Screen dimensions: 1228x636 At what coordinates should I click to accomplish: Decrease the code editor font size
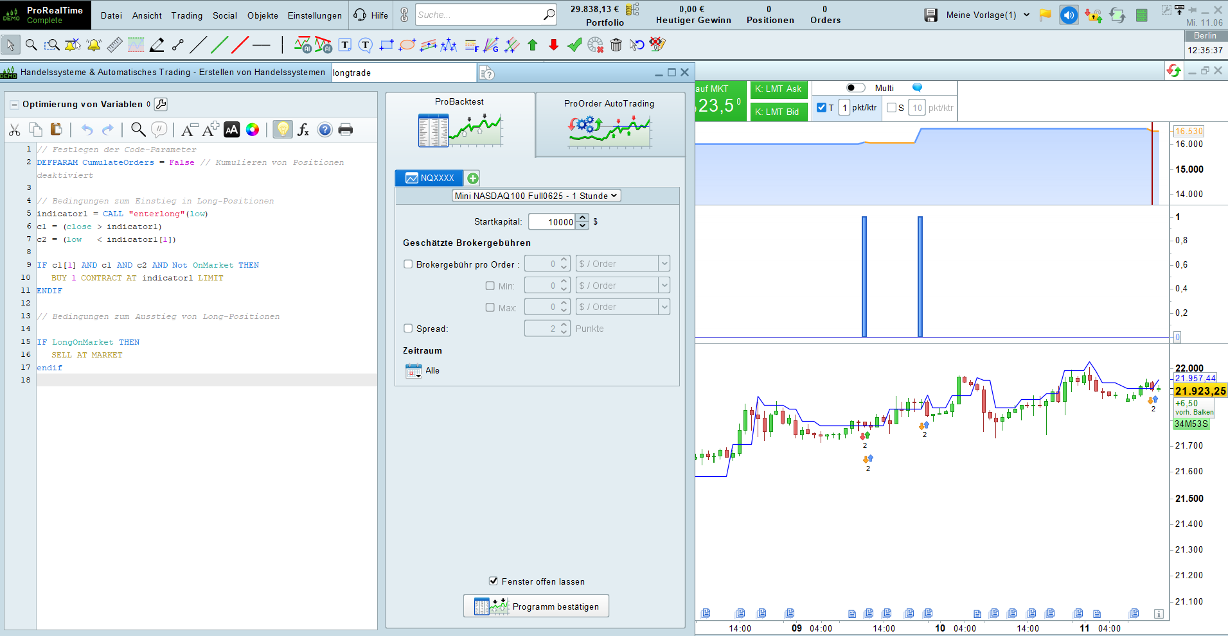[189, 130]
